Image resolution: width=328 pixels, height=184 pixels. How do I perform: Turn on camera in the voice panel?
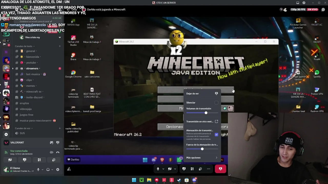[10, 160]
